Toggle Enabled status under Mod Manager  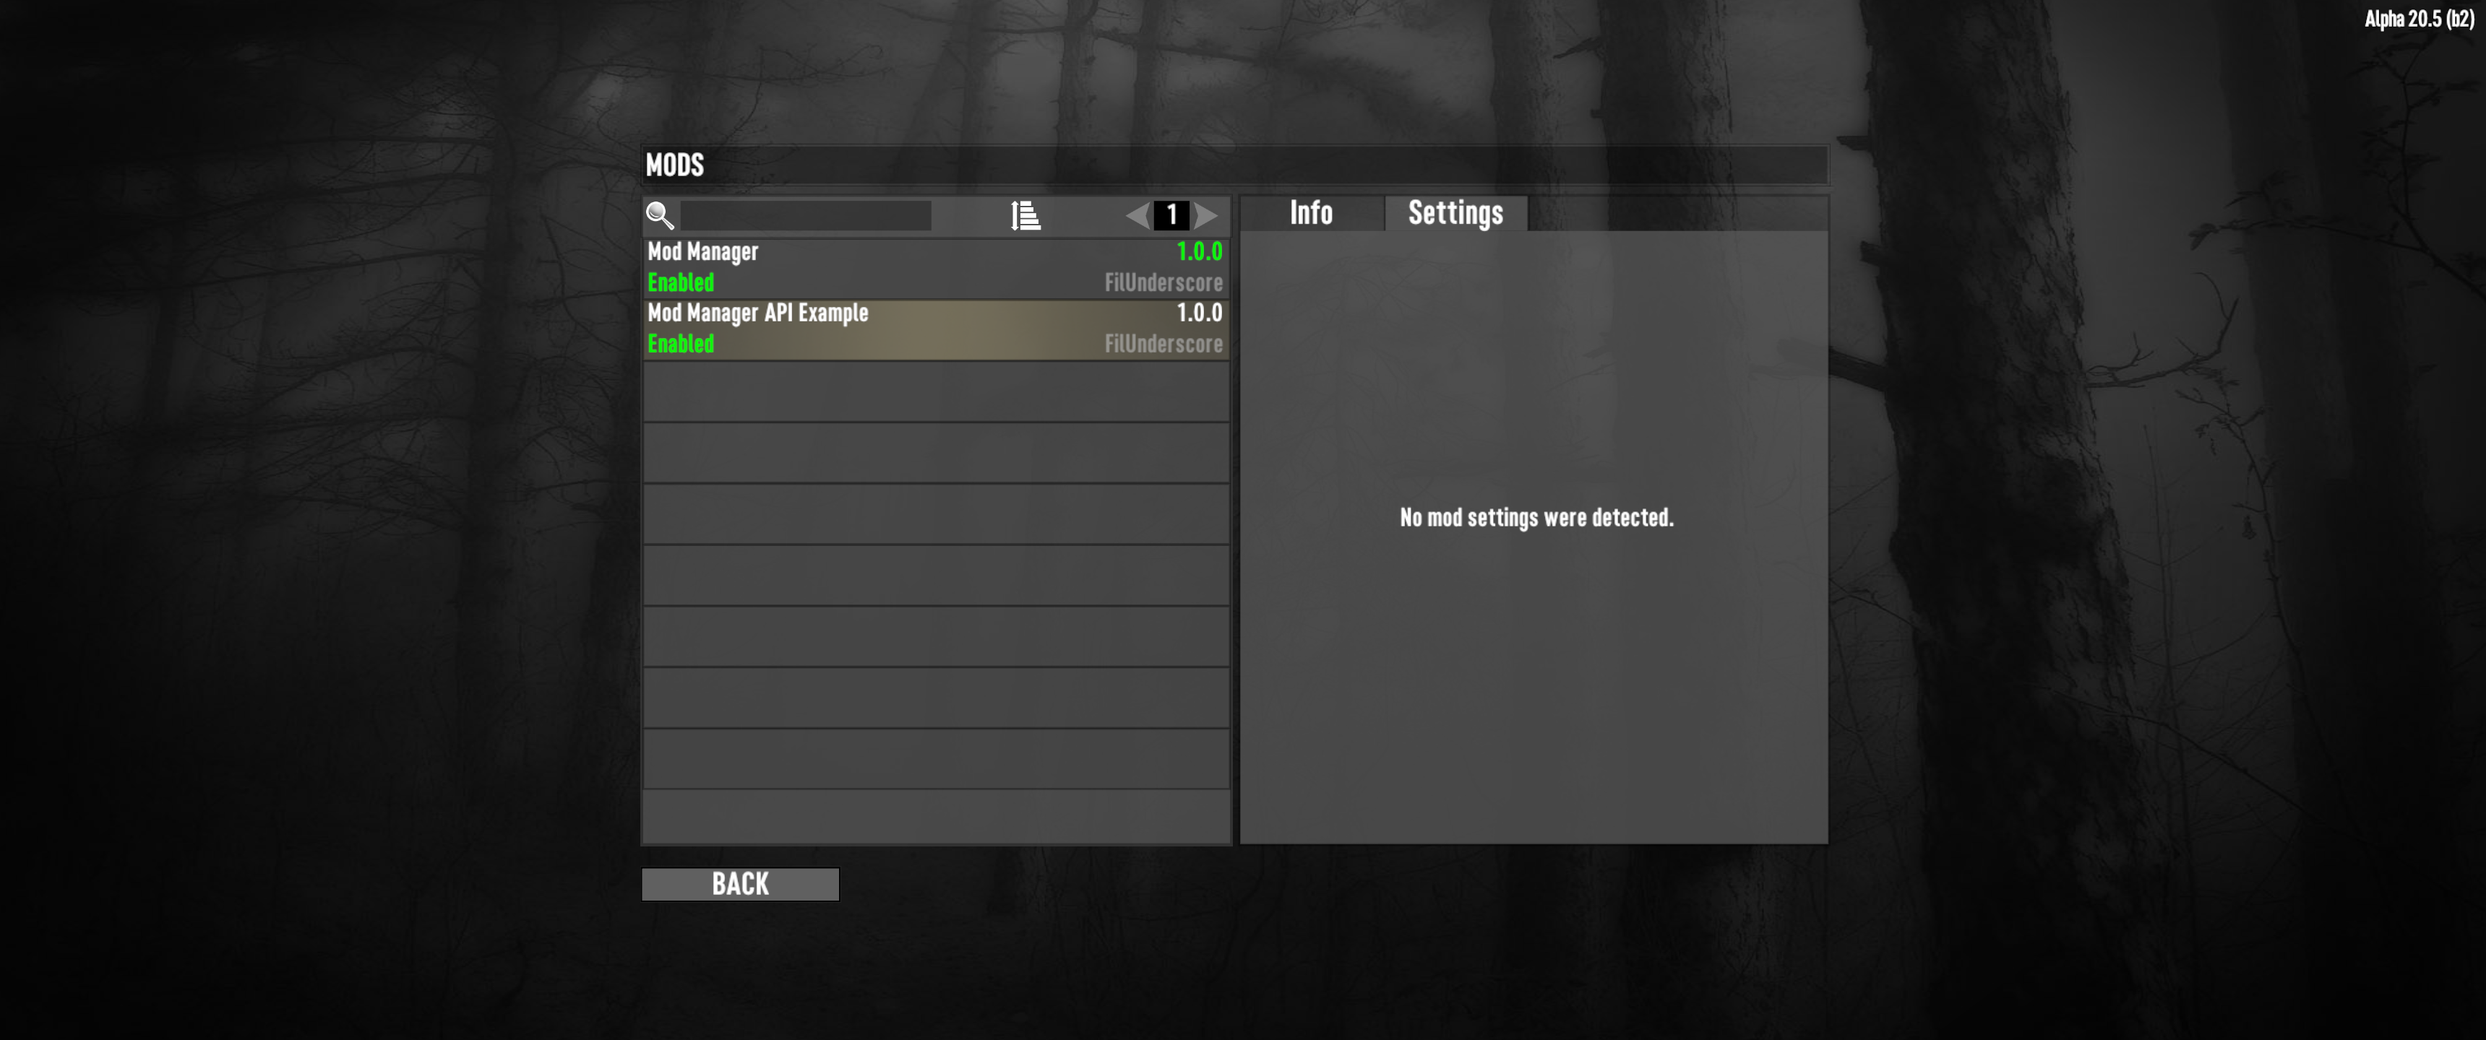[680, 282]
